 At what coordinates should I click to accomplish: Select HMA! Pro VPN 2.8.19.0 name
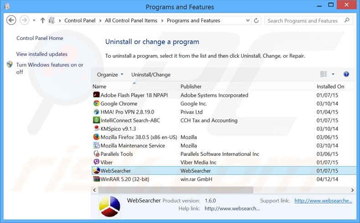[x=127, y=112]
